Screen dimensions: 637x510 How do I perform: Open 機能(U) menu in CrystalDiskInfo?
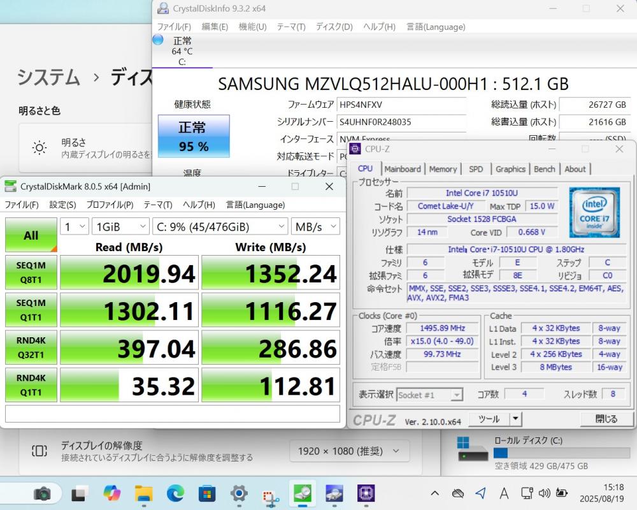point(253,27)
